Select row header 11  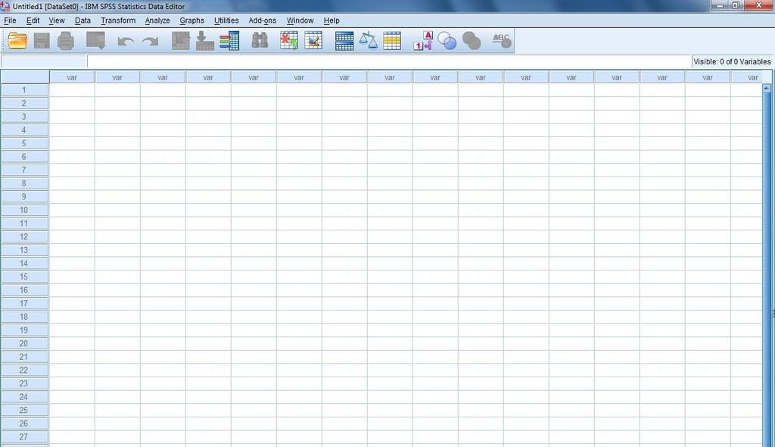(x=24, y=223)
